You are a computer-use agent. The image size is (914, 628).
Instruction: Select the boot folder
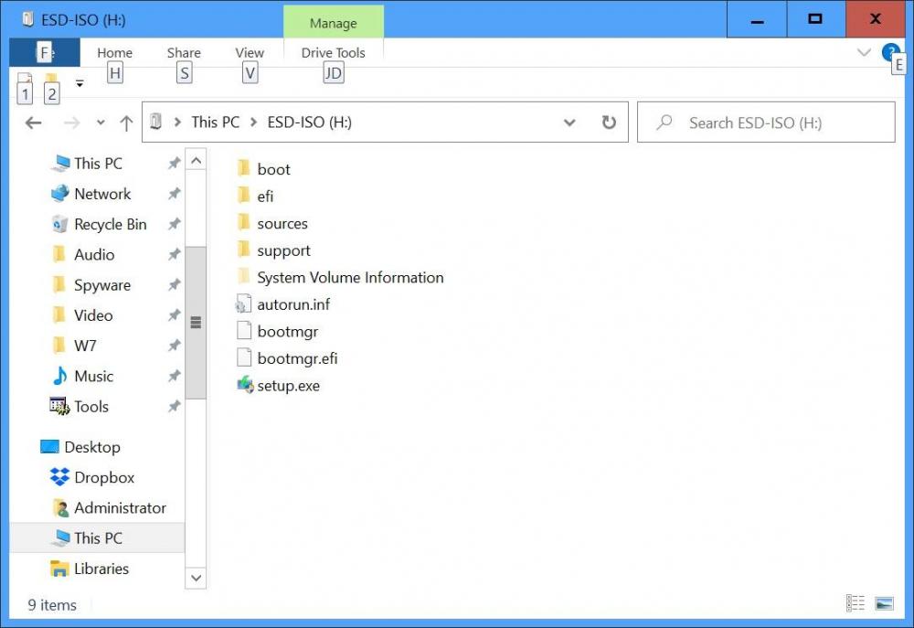click(x=273, y=169)
